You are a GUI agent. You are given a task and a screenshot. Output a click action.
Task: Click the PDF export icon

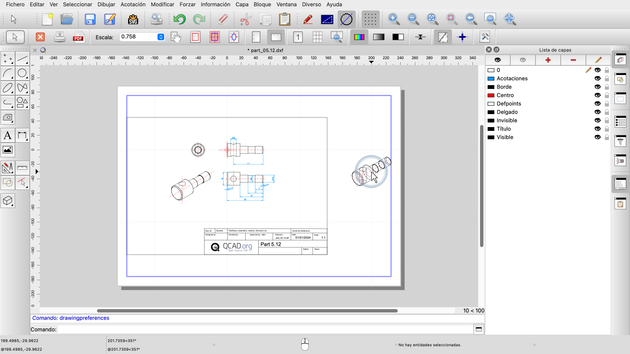[x=78, y=37]
